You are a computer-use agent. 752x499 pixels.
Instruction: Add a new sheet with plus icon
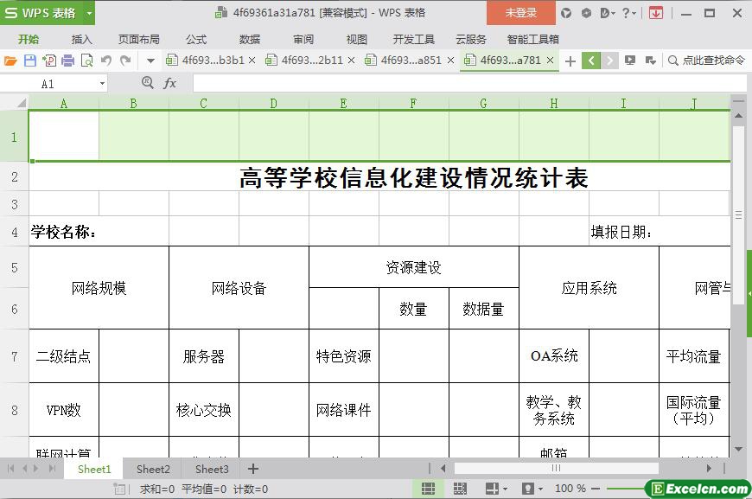[x=253, y=469]
